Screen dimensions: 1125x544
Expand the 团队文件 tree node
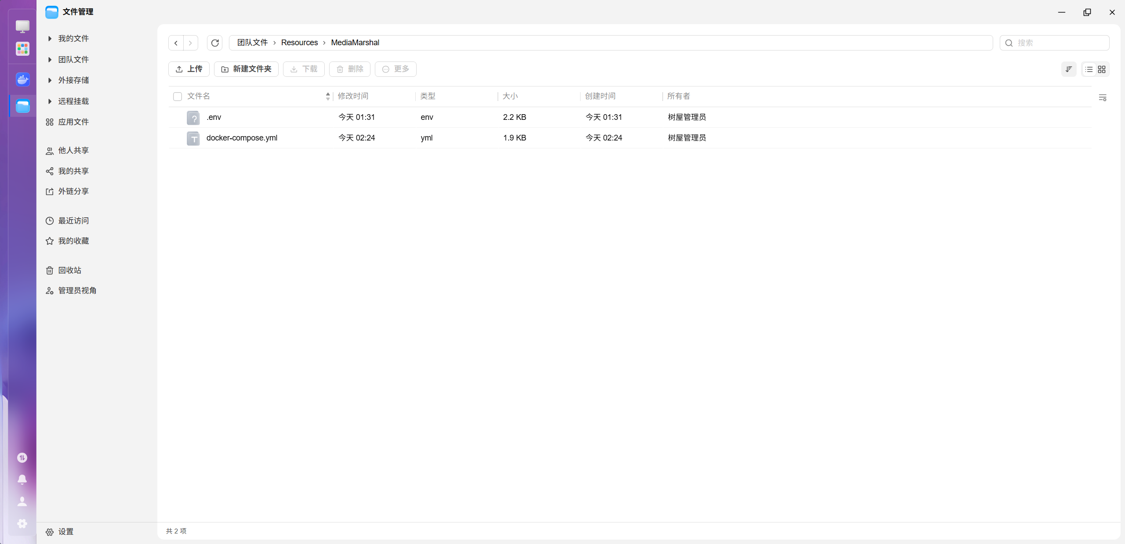point(50,60)
